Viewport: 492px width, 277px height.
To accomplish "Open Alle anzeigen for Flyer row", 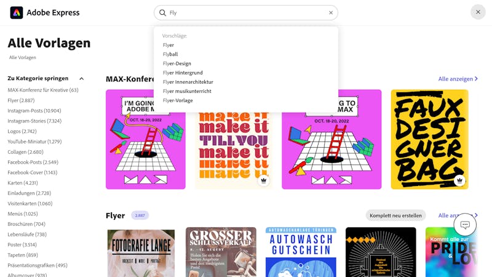I will click(x=458, y=215).
